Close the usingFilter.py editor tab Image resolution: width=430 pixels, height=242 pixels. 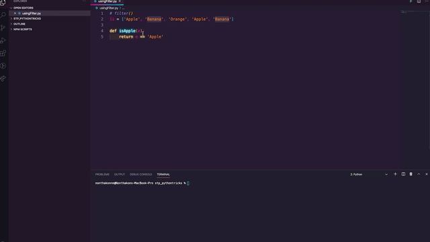(x=120, y=1)
